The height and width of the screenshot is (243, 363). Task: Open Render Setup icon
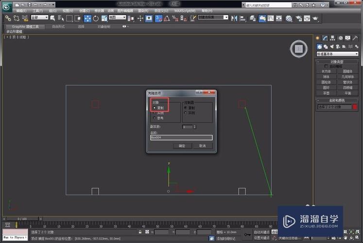point(298,18)
